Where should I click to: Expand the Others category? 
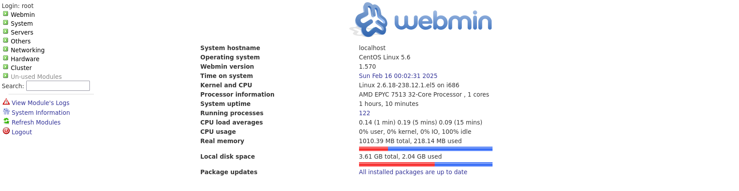click(x=20, y=41)
